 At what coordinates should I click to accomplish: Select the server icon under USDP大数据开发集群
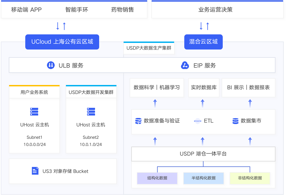click(x=91, y=112)
